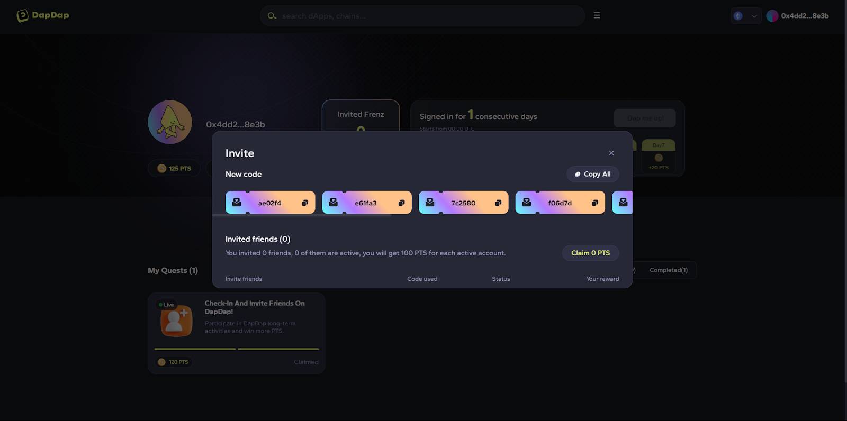Click the Your reward column header
Image resolution: width=847 pixels, height=421 pixels.
(602, 279)
